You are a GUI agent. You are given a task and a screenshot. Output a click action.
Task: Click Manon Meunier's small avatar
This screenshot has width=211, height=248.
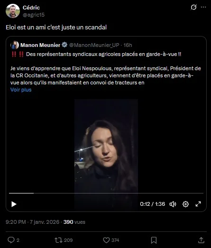[15, 45]
